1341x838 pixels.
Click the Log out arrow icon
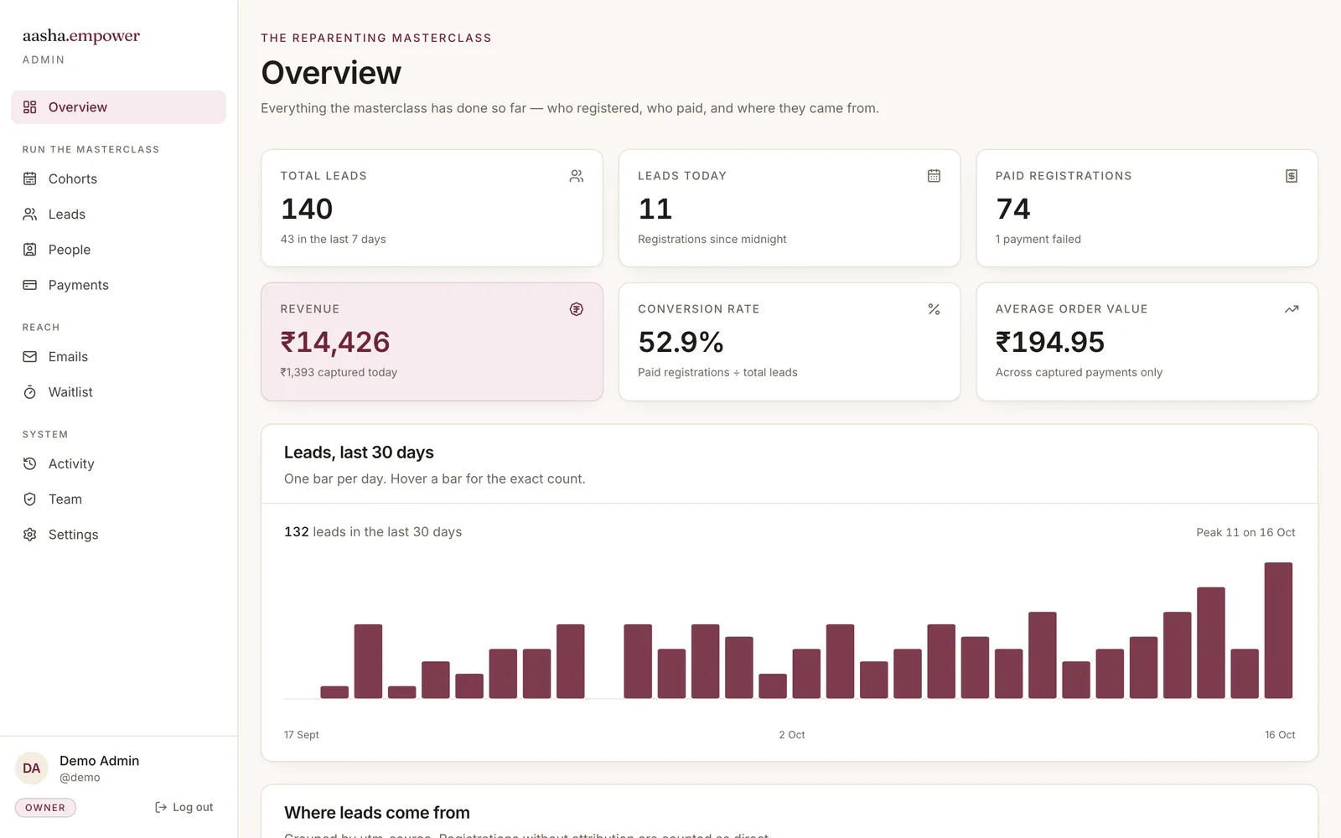(x=161, y=807)
